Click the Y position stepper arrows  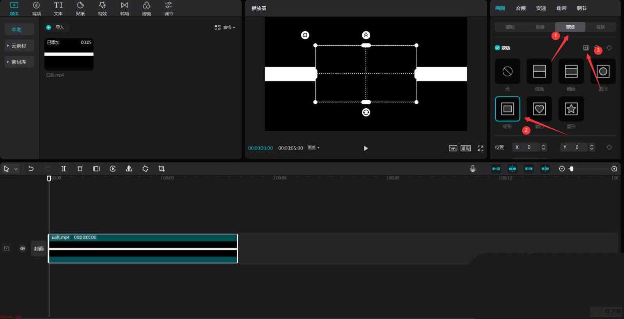(592, 147)
